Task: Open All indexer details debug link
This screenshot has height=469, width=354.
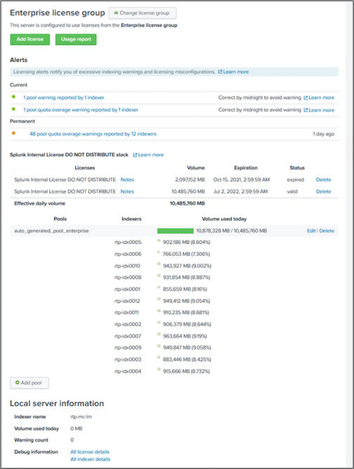Action: 90,459
